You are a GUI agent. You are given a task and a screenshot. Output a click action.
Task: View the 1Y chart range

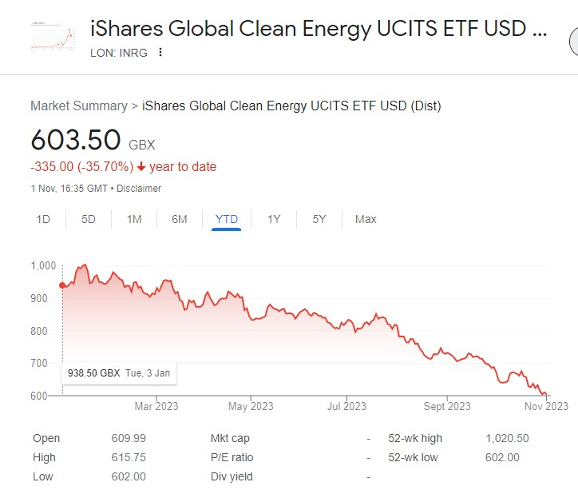pos(274,219)
